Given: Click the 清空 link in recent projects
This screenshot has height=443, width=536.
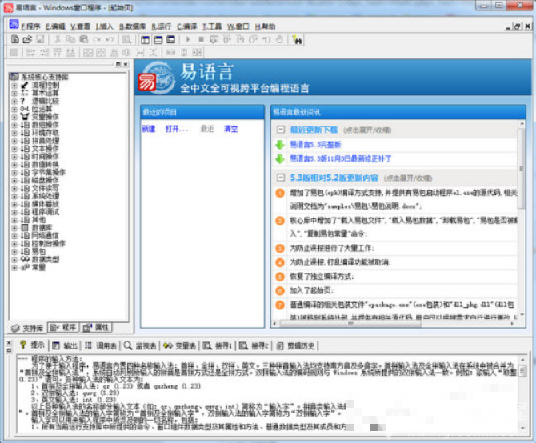Looking at the screenshot, I should pyautogui.click(x=231, y=129).
